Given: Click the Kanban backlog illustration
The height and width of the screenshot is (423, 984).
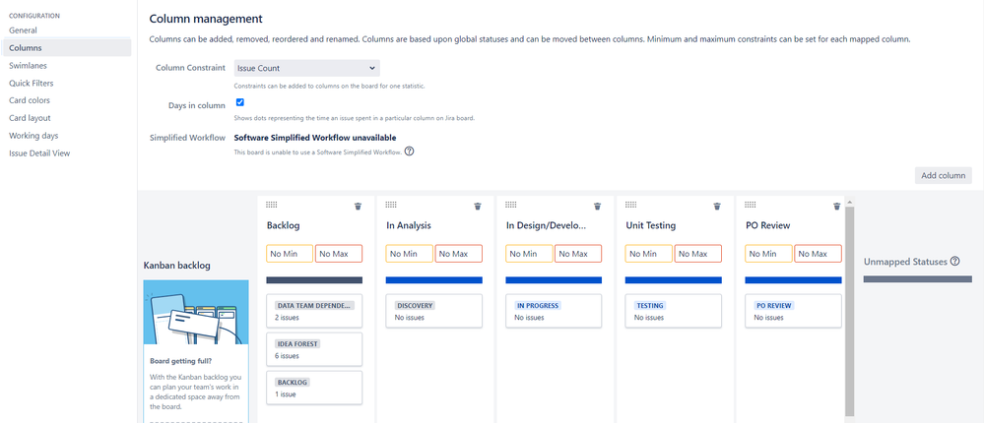Looking at the screenshot, I should click(x=196, y=312).
